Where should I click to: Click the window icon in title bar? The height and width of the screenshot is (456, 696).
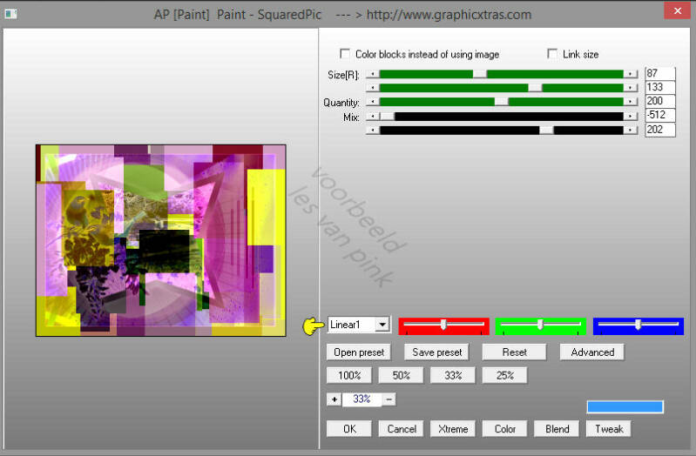pyautogui.click(x=10, y=14)
